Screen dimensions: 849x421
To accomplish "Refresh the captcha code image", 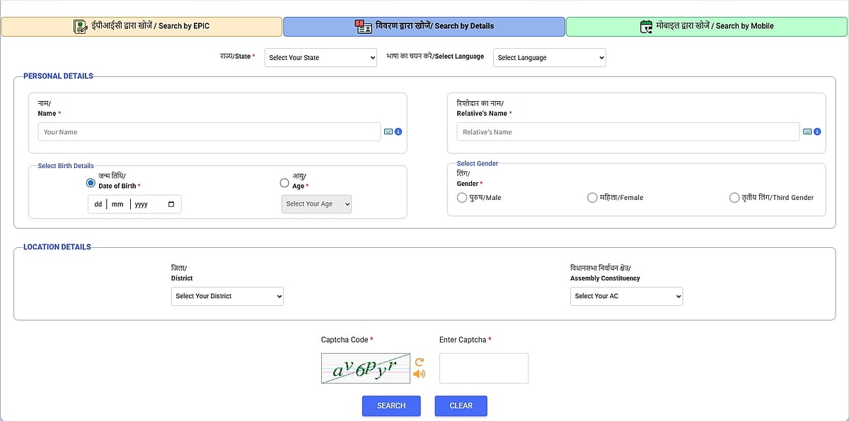I will [x=419, y=362].
